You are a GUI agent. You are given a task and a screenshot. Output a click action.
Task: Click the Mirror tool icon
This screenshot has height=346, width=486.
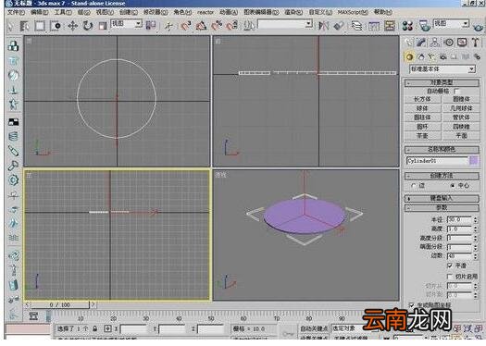point(323,26)
